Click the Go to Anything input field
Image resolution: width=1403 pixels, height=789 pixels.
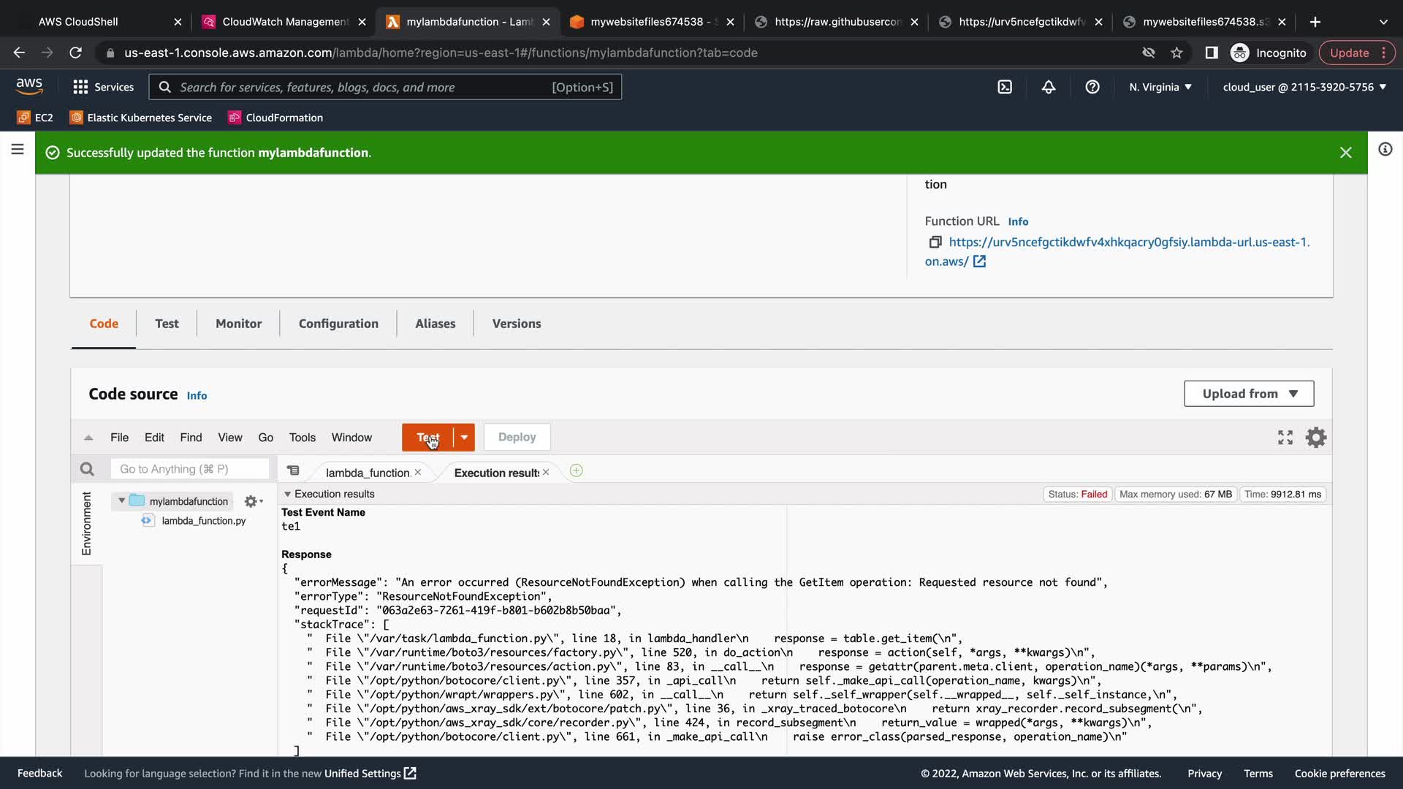pos(189,469)
